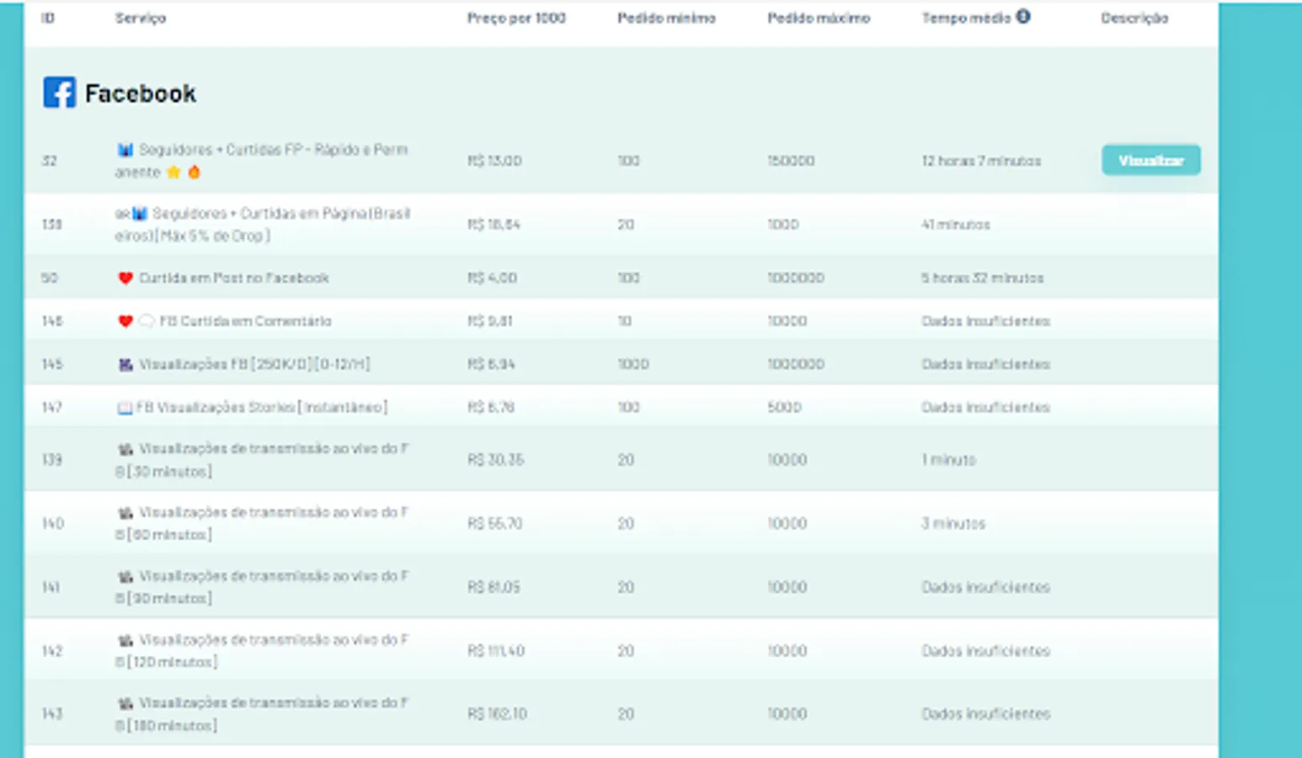The height and width of the screenshot is (758, 1302).
Task: Click the camera icon in the 180 minutos live row
Action: click(x=125, y=703)
